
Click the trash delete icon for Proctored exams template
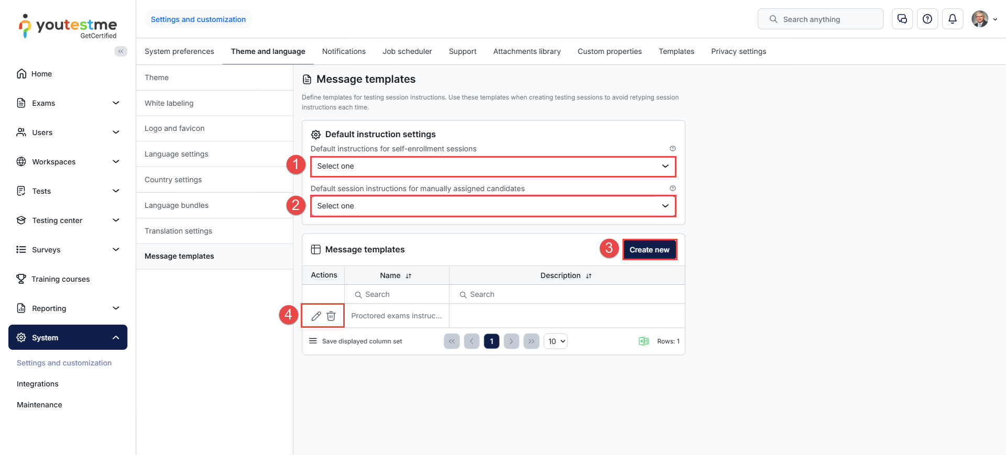[x=331, y=316]
